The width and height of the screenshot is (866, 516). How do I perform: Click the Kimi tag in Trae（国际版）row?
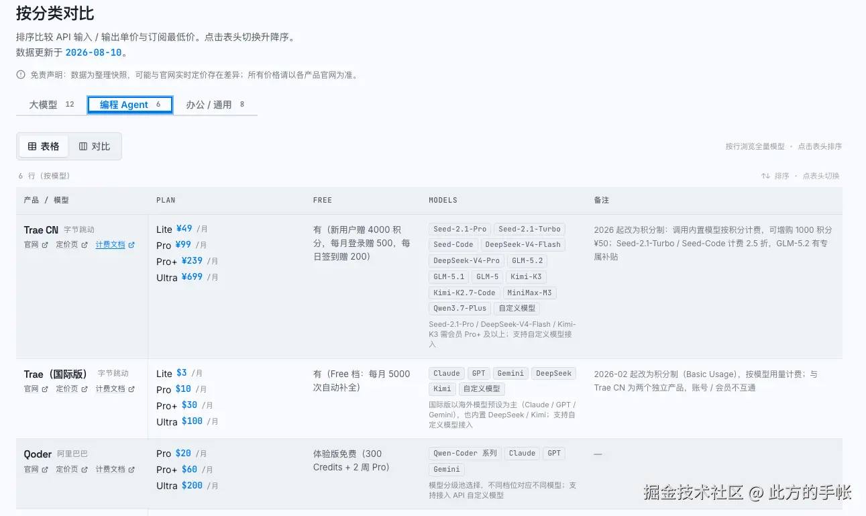[x=443, y=389]
